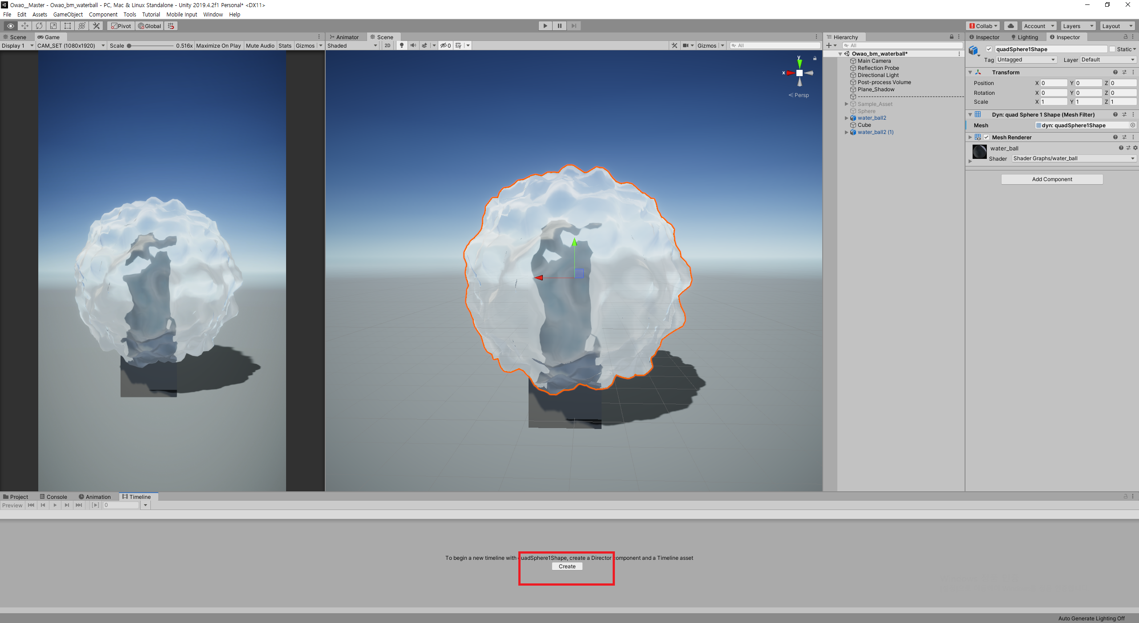
Task: Open the Shaded draw mode dropdown
Action: 352,45
